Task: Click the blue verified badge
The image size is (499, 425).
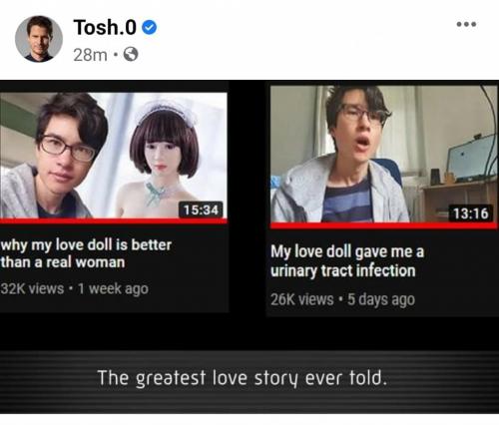Action: pos(150,27)
